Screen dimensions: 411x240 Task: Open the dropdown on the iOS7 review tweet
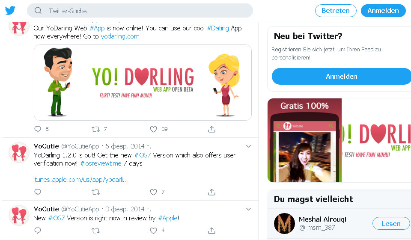248,209
